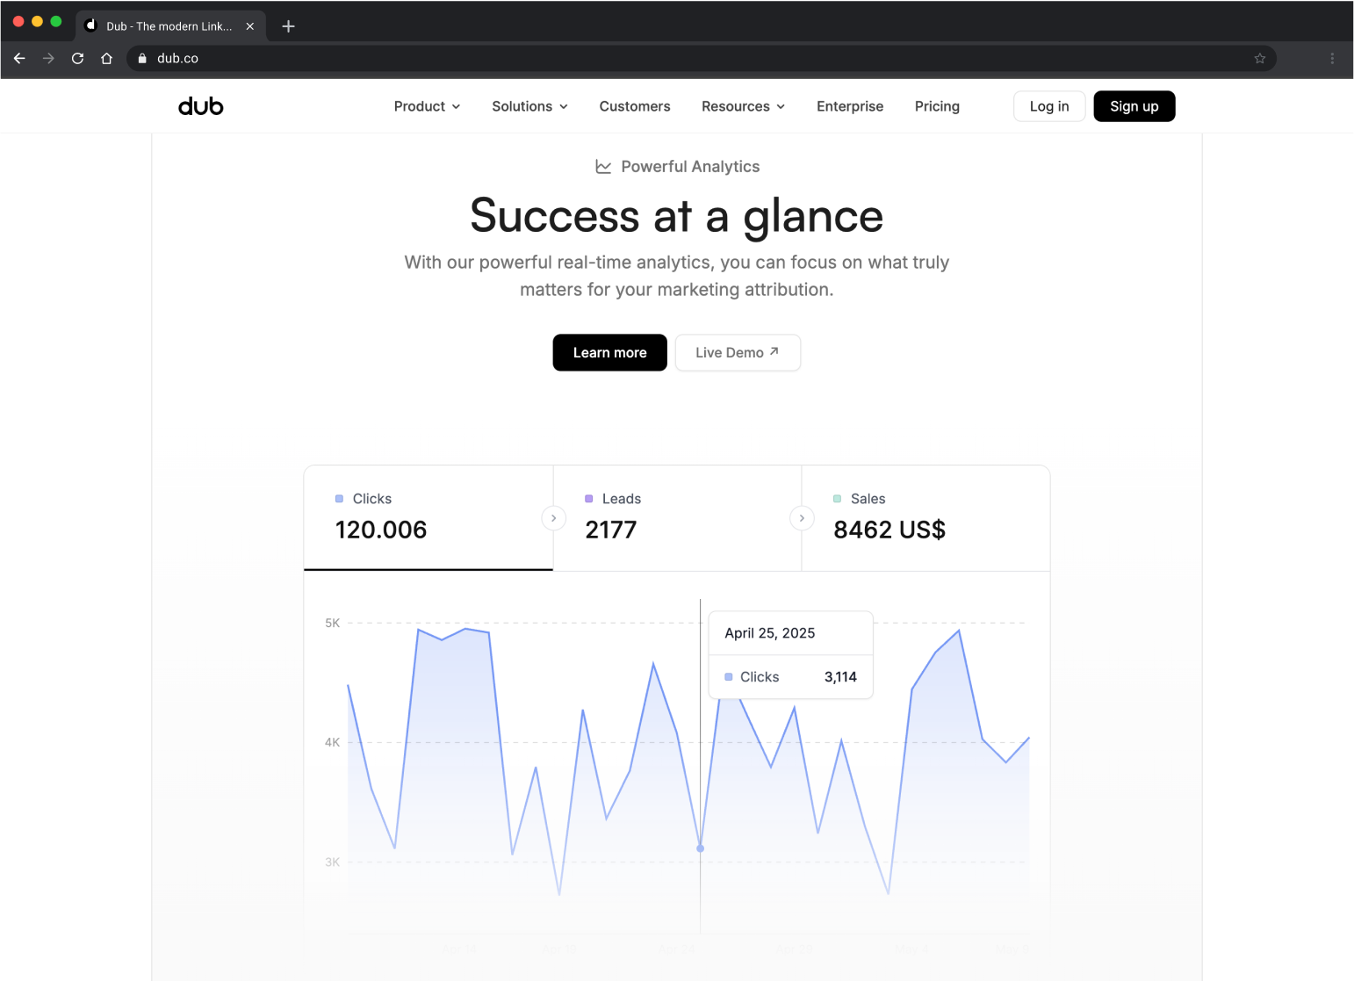The height and width of the screenshot is (981, 1354).
Task: Reload the page with browser refresh icon
Action: [77, 58]
